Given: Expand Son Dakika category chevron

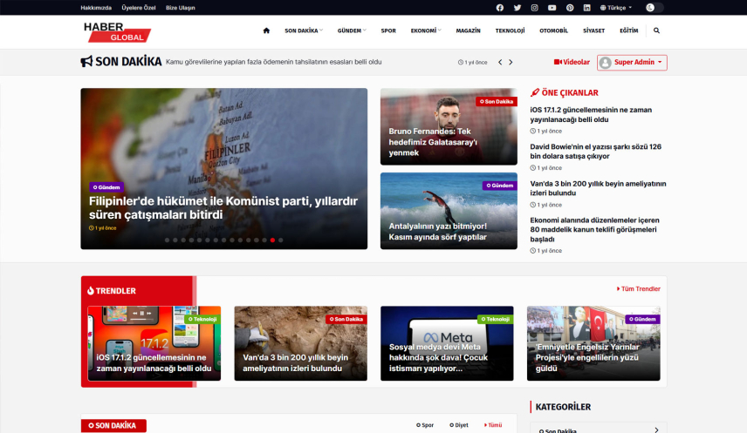Looking at the screenshot, I should [x=656, y=430].
